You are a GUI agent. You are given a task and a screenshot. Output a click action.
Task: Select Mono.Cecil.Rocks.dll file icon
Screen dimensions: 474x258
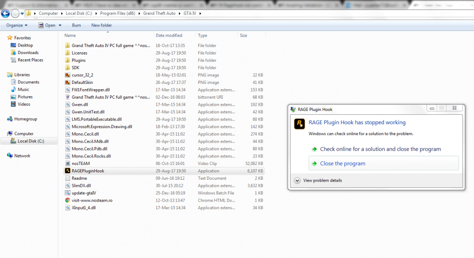tap(67, 156)
